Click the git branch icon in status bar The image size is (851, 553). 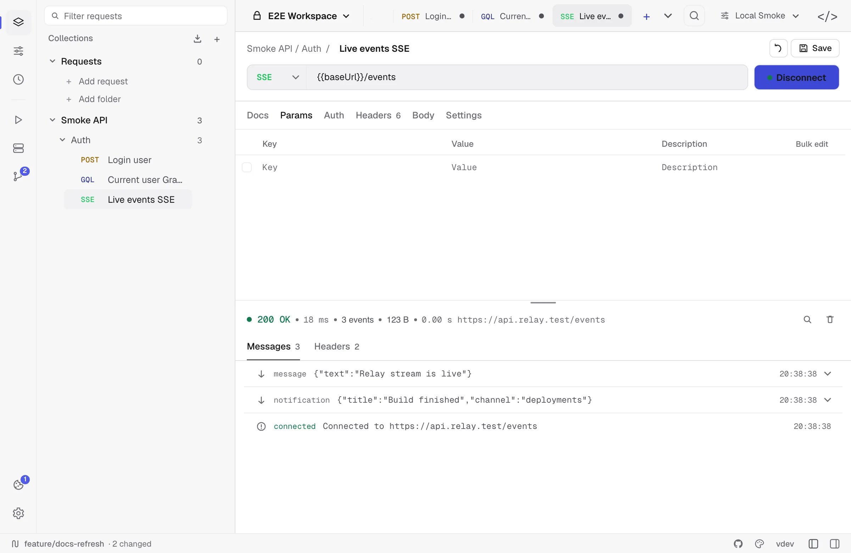[15, 544]
